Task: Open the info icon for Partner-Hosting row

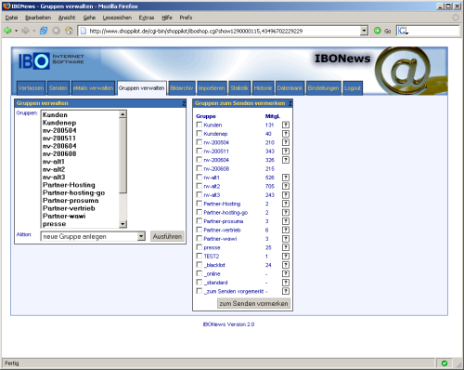Action: [x=286, y=204]
